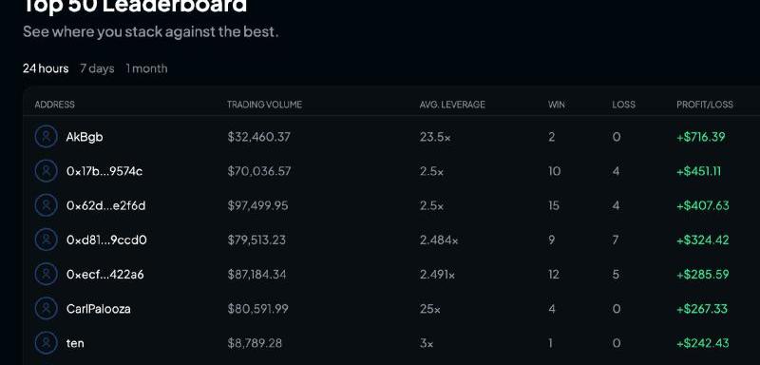Click AkBgb's profile avatar icon

tap(46, 137)
